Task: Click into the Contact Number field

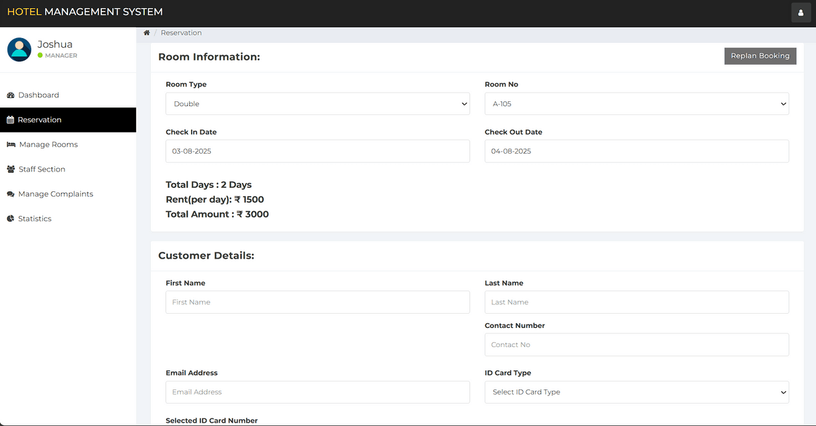Action: coord(636,344)
